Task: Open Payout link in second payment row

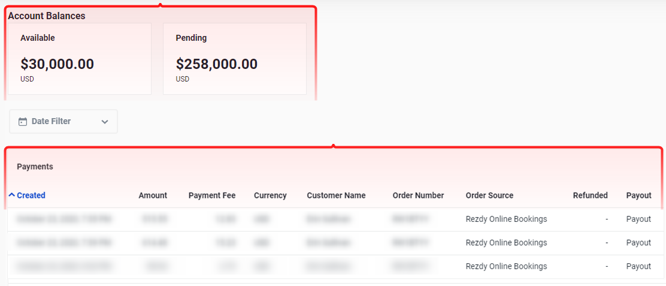Action: tap(639, 243)
